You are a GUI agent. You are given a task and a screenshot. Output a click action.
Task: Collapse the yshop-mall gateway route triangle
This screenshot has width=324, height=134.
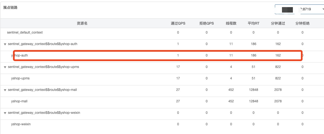(x=5, y=90)
